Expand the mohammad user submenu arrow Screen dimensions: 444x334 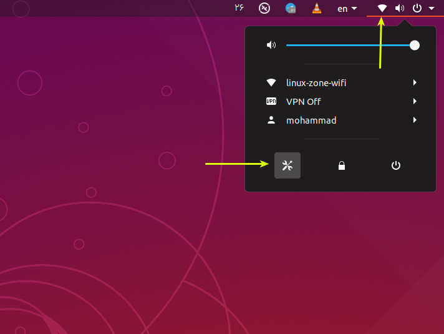click(415, 120)
